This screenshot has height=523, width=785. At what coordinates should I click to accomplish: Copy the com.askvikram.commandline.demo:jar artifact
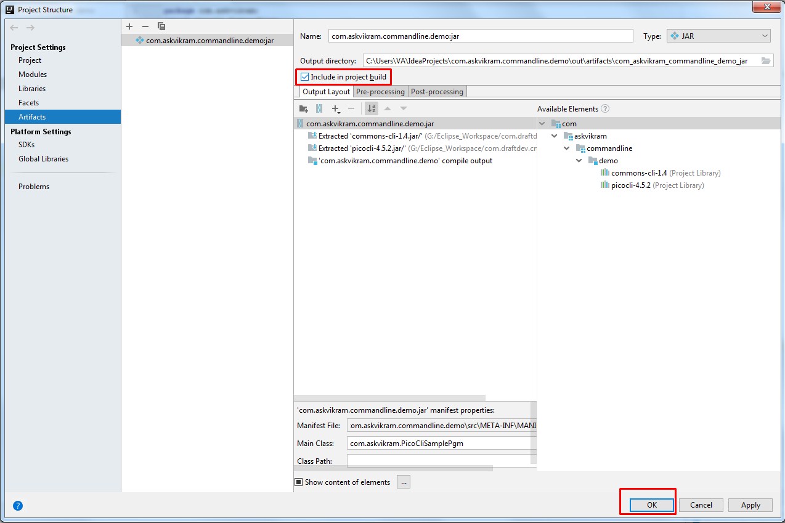coord(161,26)
